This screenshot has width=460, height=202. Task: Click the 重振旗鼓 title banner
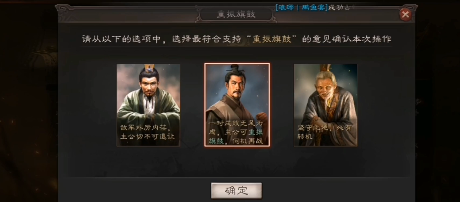click(237, 15)
